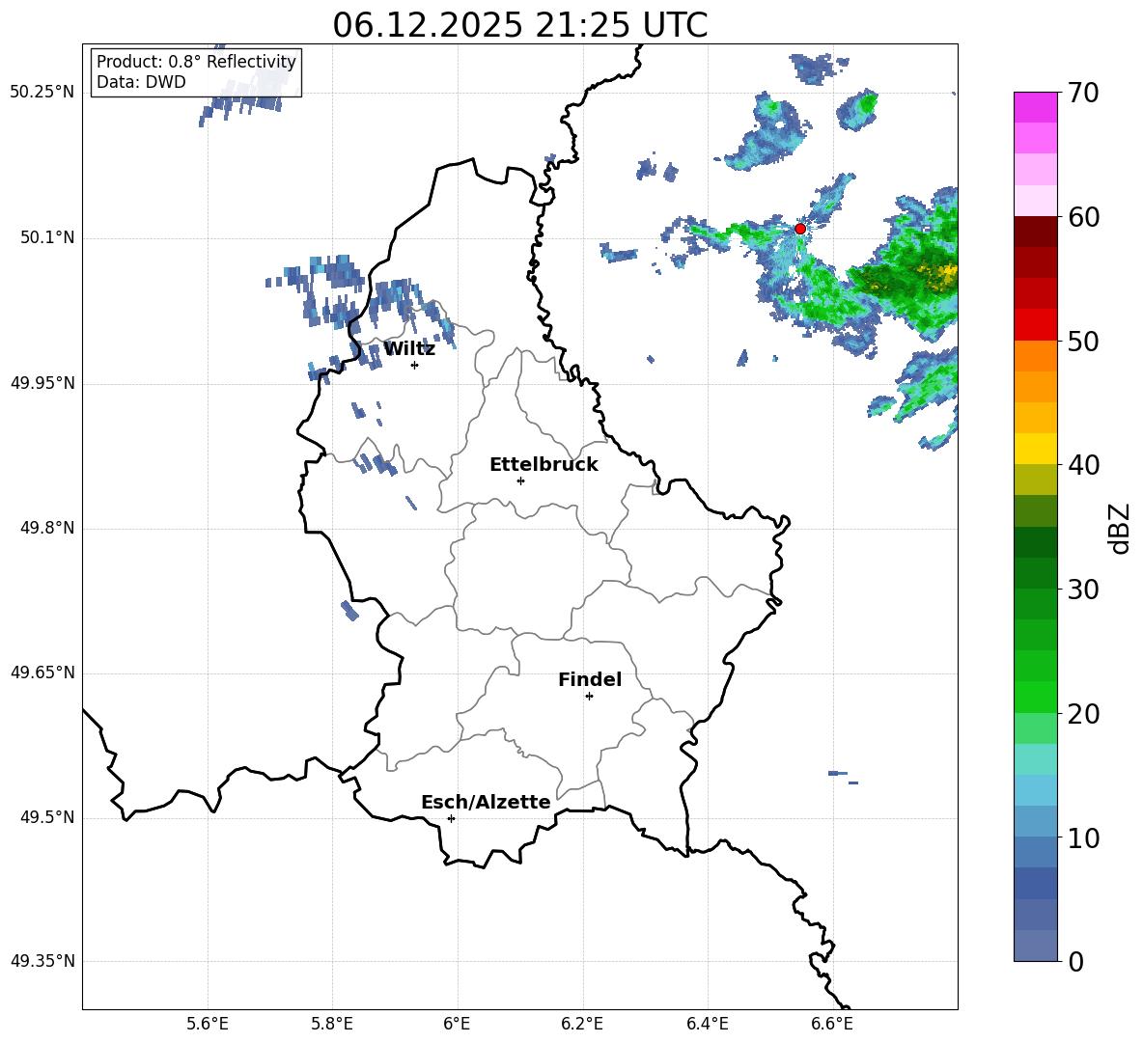
Task: Click the 49.8°N latitude label
Action: tap(48, 528)
